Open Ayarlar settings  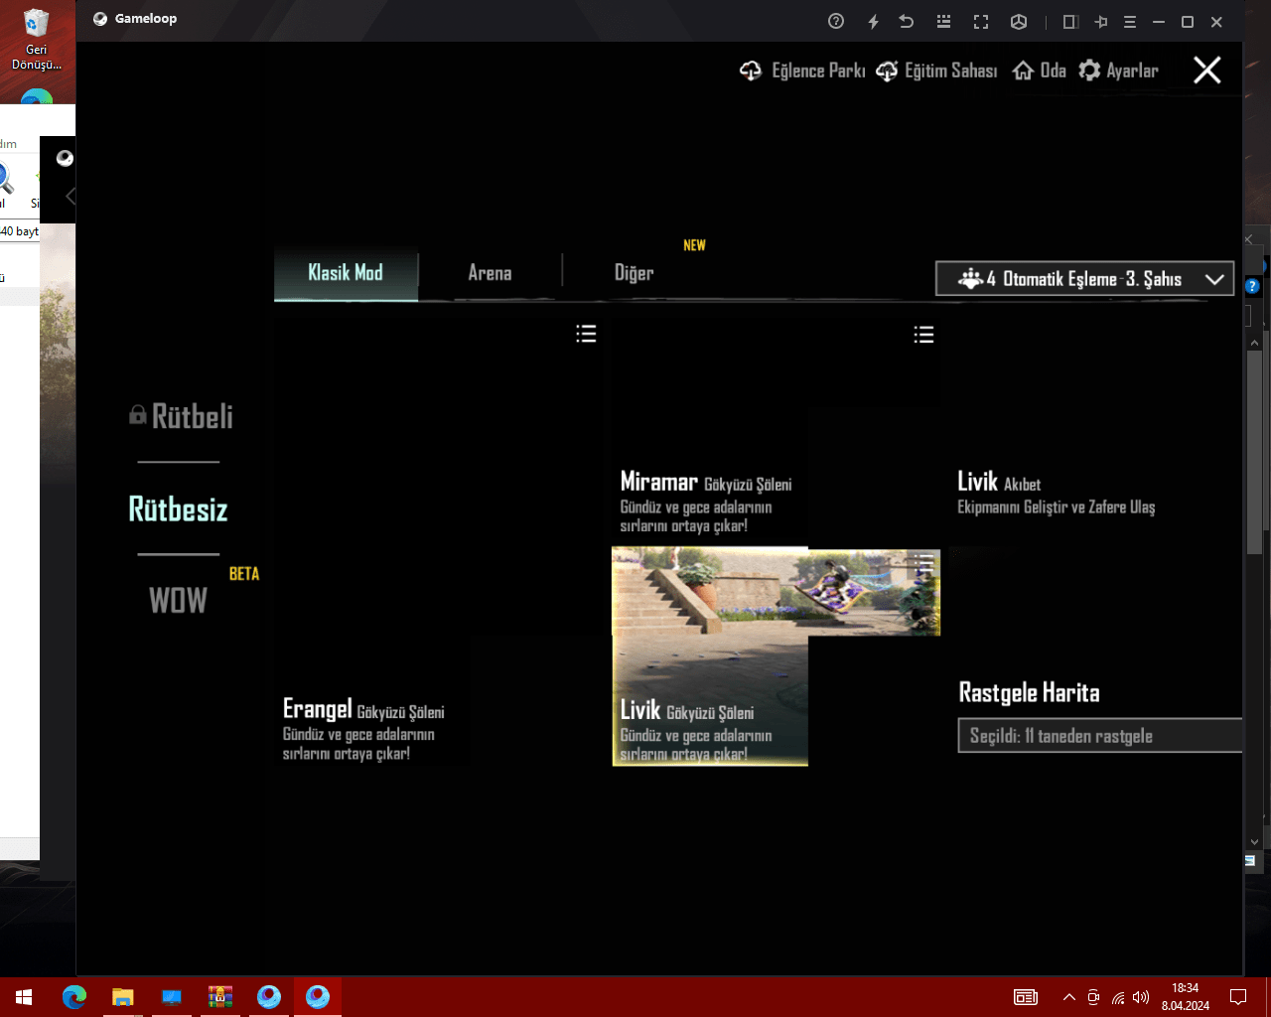point(1132,71)
